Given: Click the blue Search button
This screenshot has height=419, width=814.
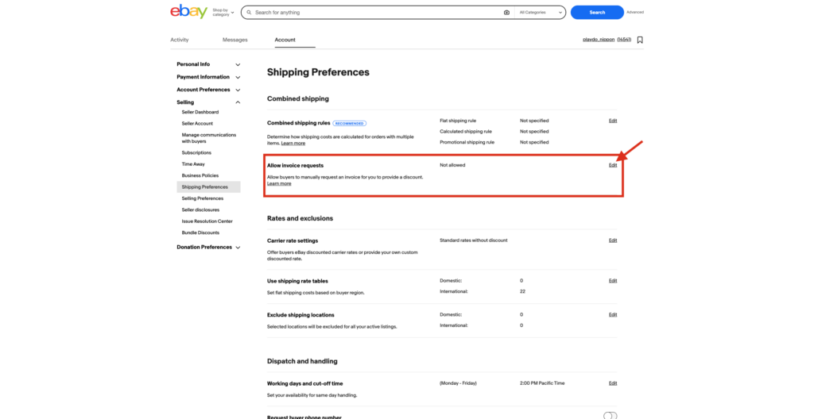Looking at the screenshot, I should point(597,13).
